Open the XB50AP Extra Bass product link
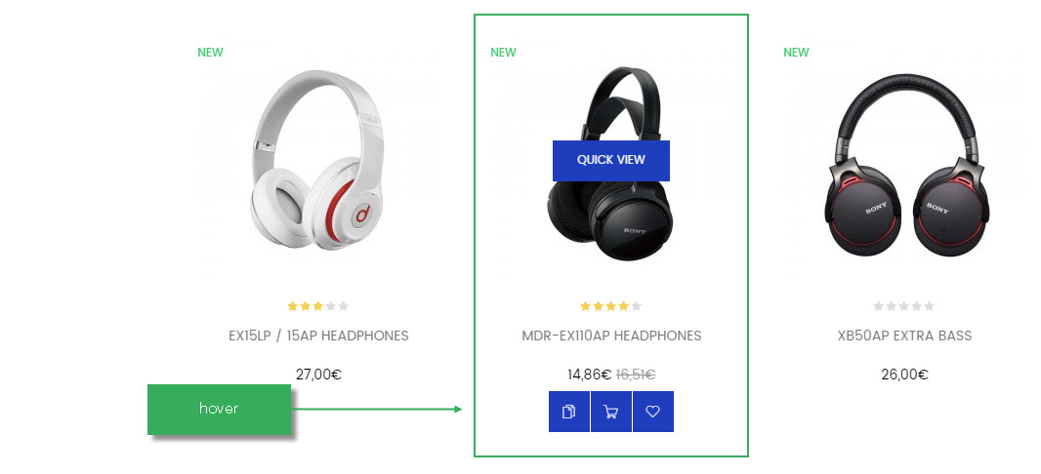Image resolution: width=1041 pixels, height=474 pixels. [904, 336]
